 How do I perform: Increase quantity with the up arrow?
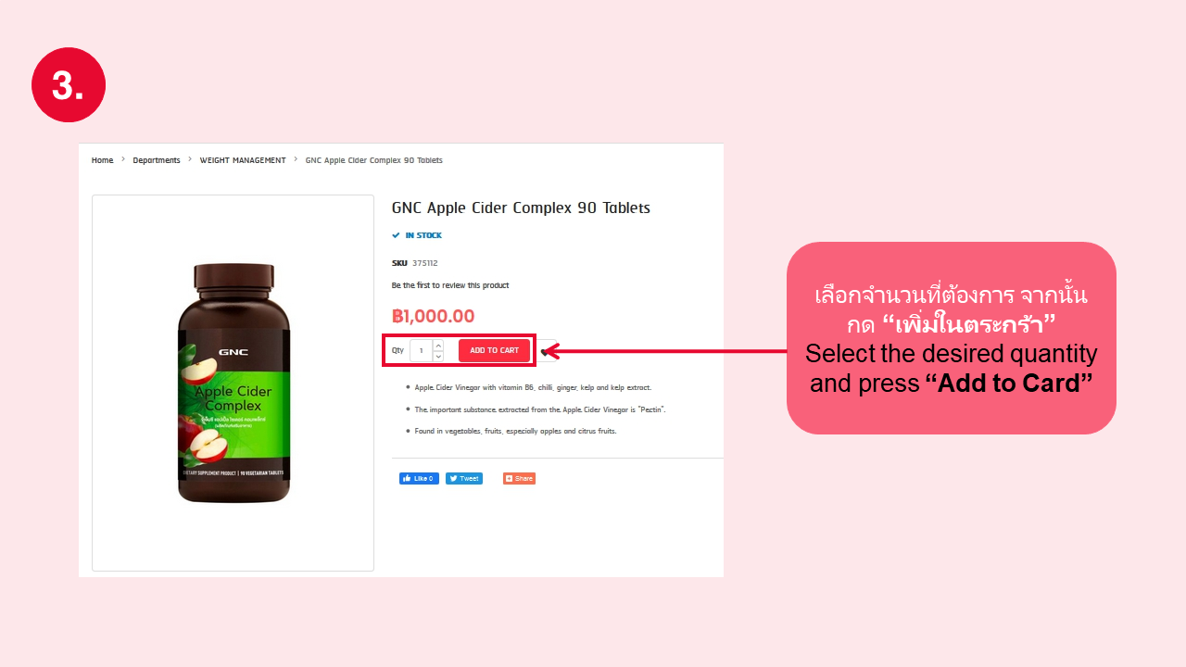pyautogui.click(x=438, y=346)
